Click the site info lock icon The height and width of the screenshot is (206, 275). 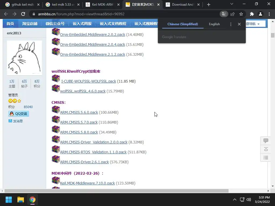tap(34, 14)
